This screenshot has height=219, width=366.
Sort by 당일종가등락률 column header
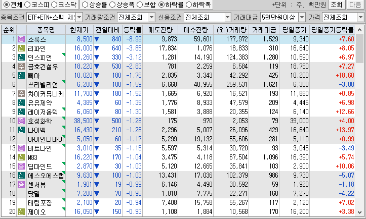pyautogui.click(x=333, y=30)
